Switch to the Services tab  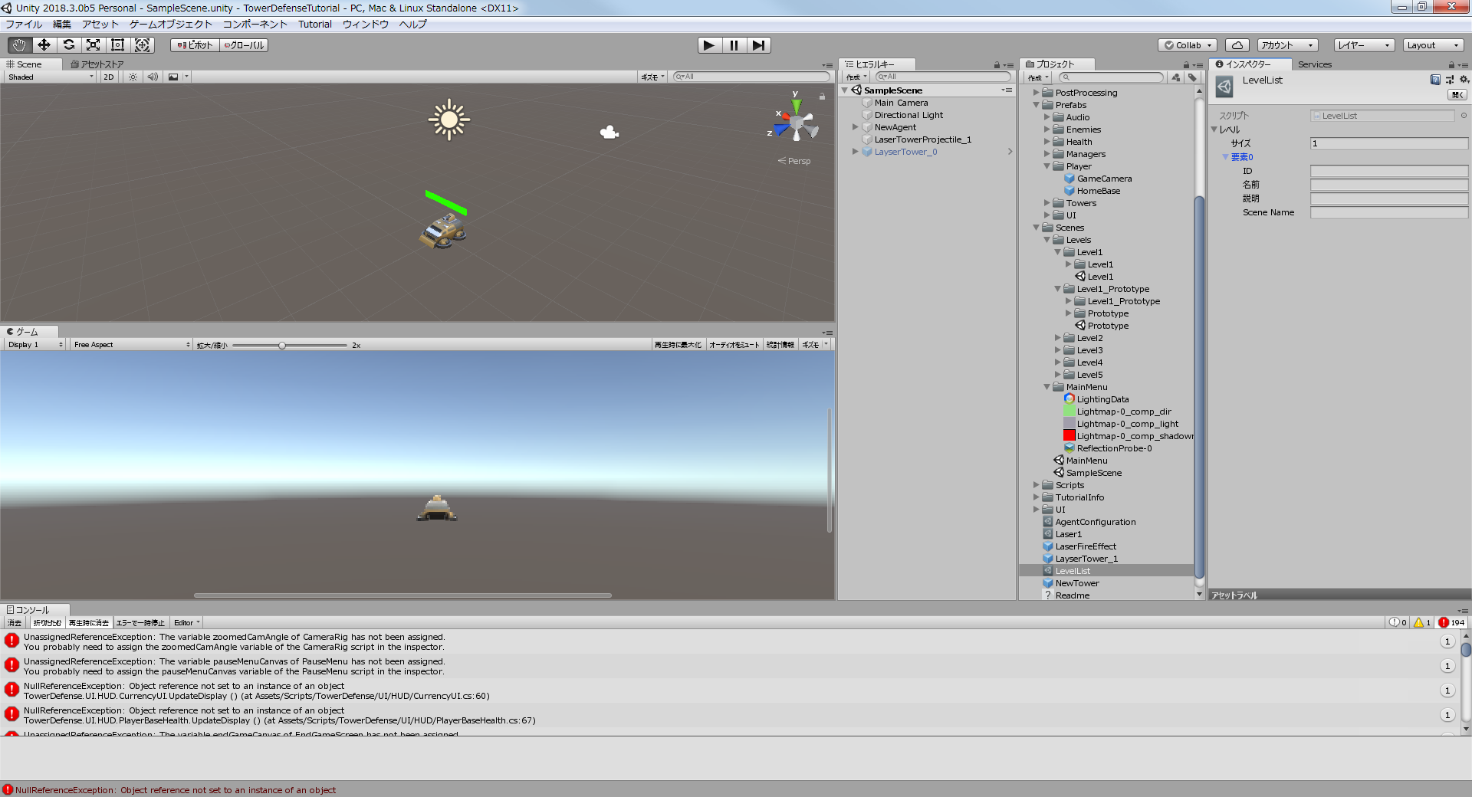[1315, 64]
